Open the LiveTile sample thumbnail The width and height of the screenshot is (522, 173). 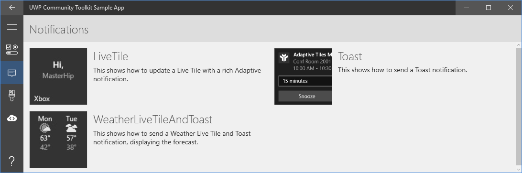58,76
